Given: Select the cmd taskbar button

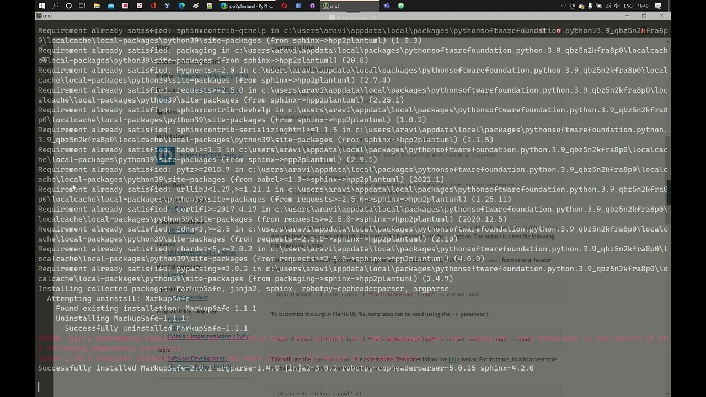Looking at the screenshot, I should coord(349,6).
